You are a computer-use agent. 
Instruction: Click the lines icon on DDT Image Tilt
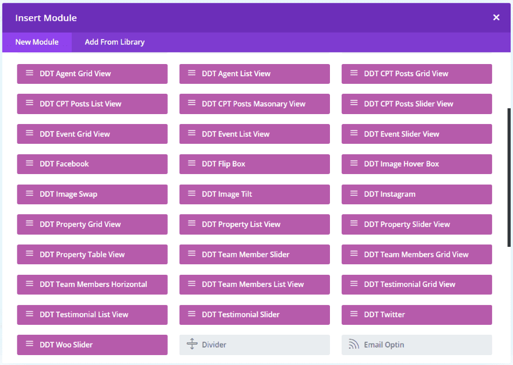point(192,194)
